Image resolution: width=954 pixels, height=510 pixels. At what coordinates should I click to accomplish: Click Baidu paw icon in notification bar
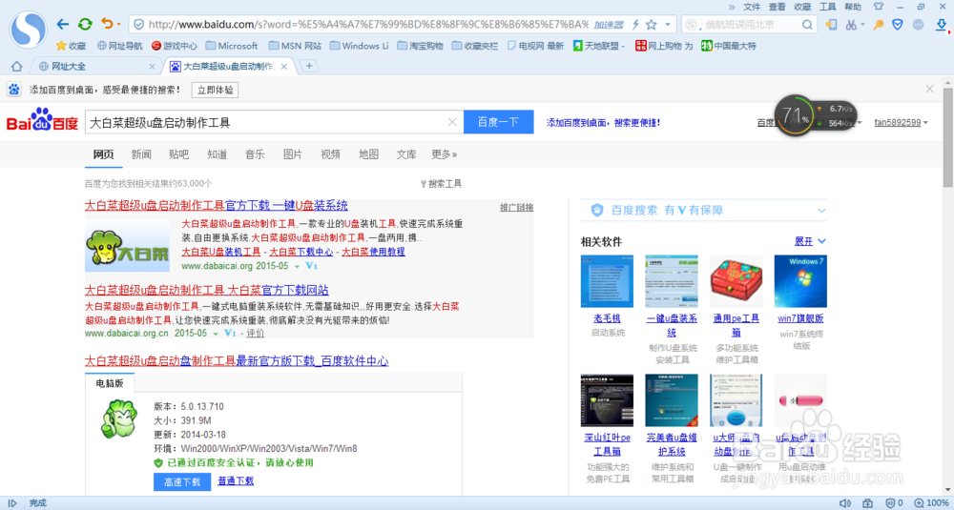click(x=14, y=90)
